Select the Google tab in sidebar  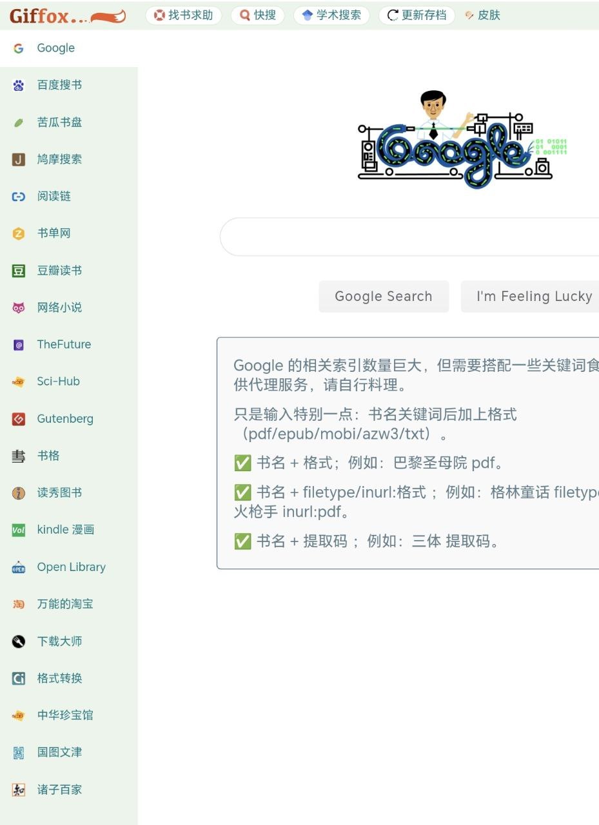pos(69,48)
